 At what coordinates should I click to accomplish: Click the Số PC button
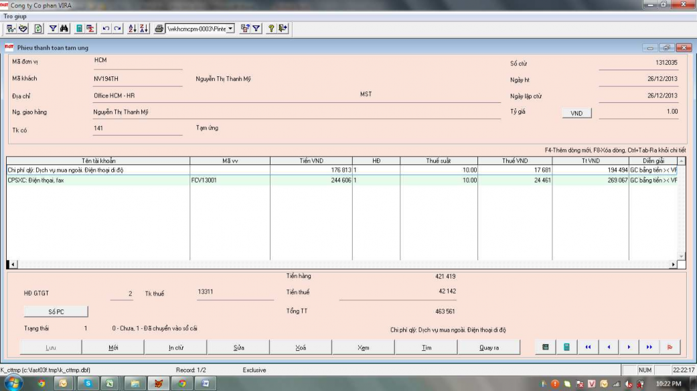pyautogui.click(x=56, y=311)
